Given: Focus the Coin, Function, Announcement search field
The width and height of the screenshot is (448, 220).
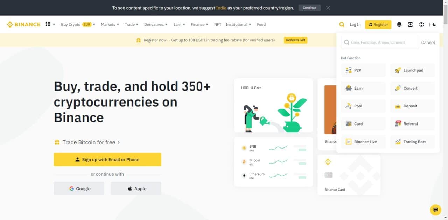Looking at the screenshot, I should click(380, 42).
